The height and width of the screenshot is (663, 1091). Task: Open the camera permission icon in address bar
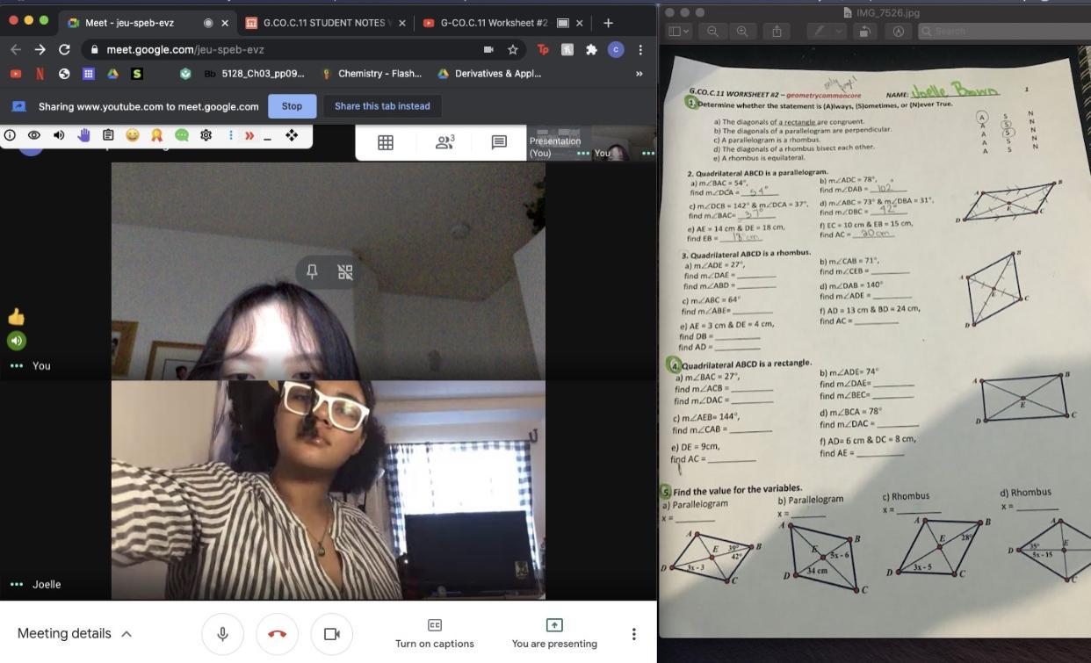(x=488, y=49)
